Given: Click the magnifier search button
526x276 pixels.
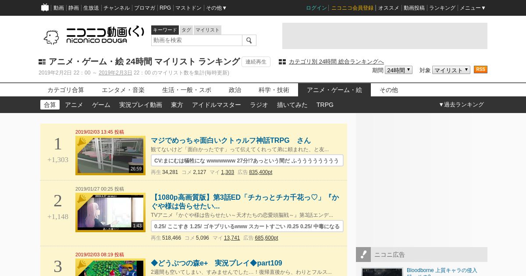Looking at the screenshot, I should [x=249, y=40].
